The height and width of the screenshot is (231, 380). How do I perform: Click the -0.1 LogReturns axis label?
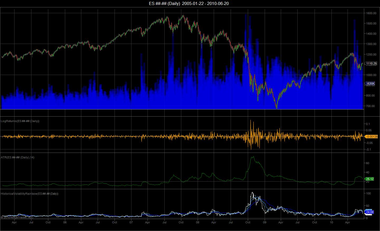pos(368,149)
